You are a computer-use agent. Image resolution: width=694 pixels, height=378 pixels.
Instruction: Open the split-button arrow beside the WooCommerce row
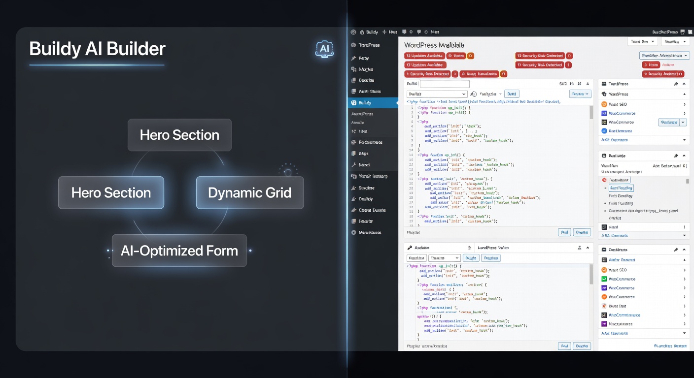[x=683, y=123]
